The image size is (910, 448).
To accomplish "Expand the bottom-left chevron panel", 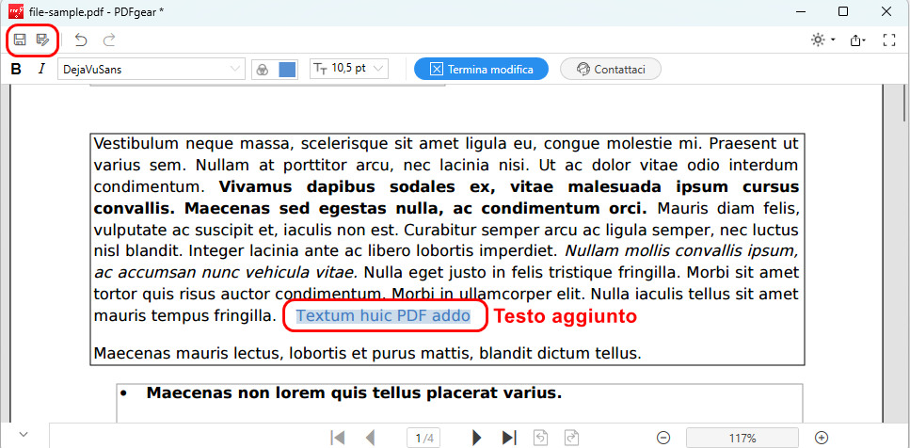I will (24, 435).
